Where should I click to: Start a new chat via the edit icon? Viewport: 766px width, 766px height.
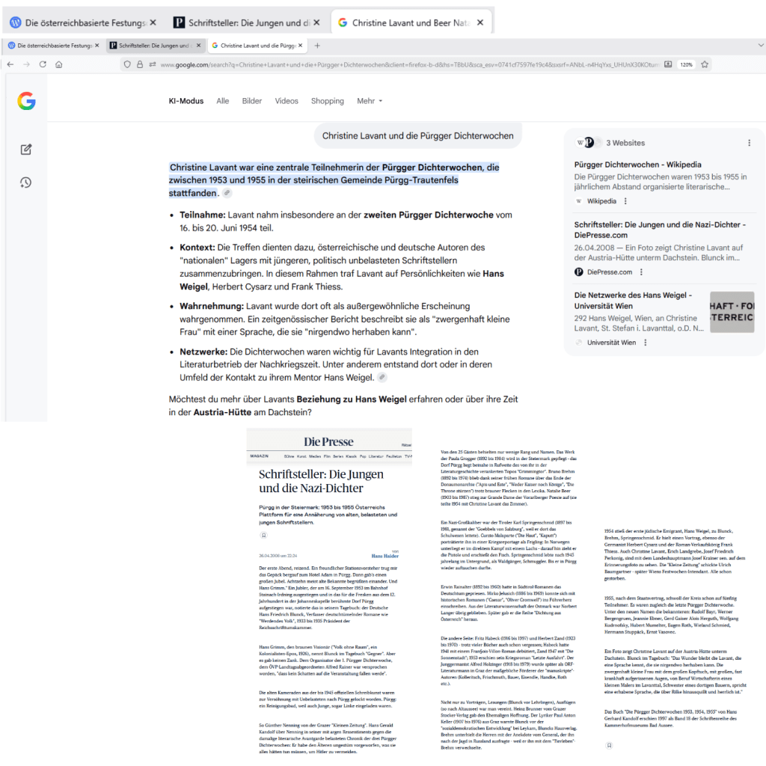[26, 150]
